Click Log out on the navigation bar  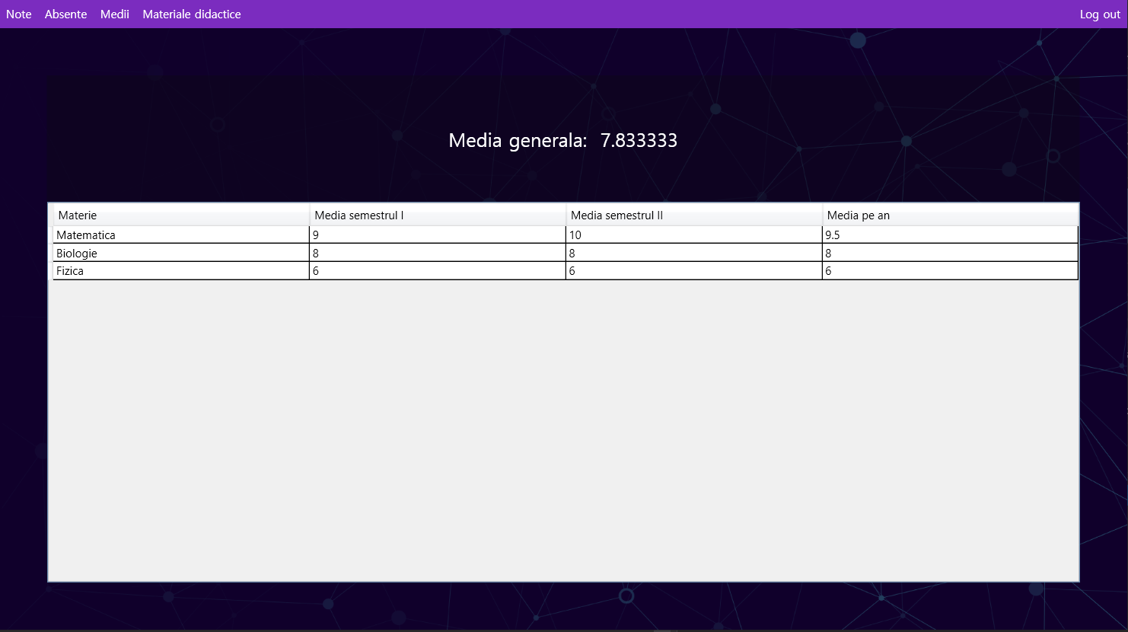pyautogui.click(x=1099, y=14)
